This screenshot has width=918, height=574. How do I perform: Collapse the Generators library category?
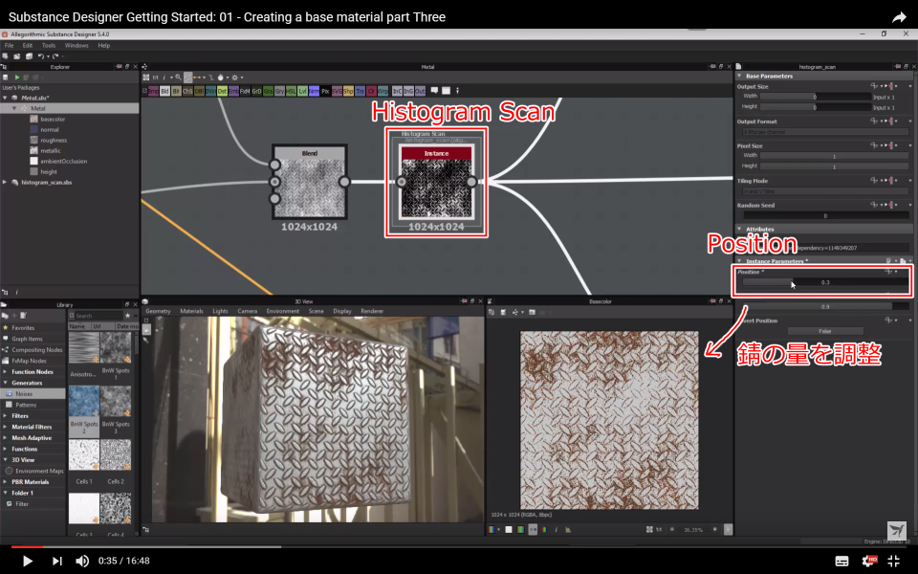(x=6, y=383)
